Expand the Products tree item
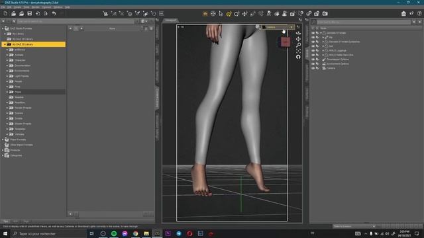Screen dimensions: 424x238 pyautogui.click(x=3, y=150)
